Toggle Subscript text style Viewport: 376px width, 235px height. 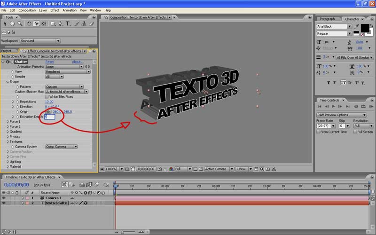[363, 83]
